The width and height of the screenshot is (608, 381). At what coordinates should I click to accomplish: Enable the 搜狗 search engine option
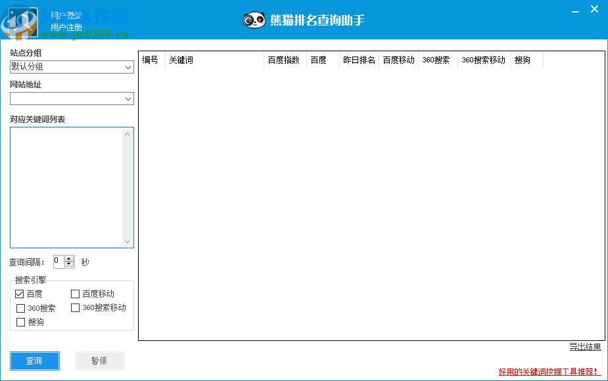[x=20, y=322]
